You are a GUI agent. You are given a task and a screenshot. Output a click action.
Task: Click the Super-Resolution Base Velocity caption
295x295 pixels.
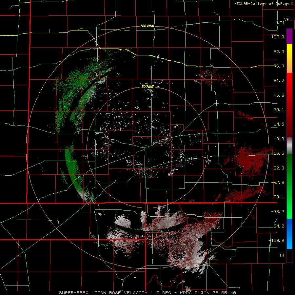(147, 293)
